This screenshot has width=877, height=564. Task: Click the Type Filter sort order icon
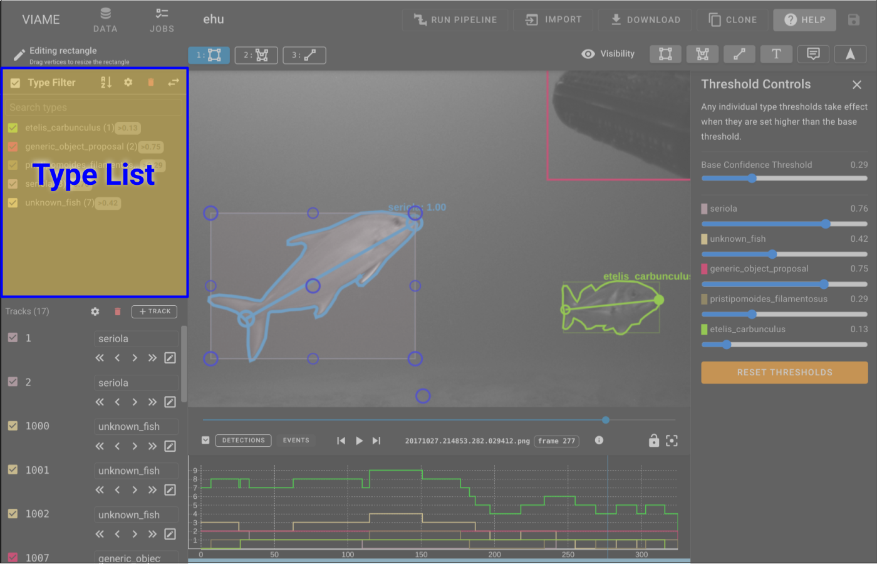(106, 82)
